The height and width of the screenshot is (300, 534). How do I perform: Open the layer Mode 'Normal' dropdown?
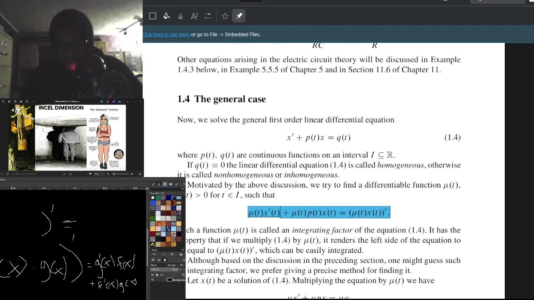point(173,265)
